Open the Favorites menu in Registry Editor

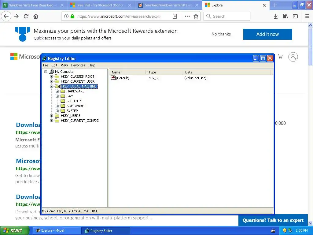click(x=78, y=65)
